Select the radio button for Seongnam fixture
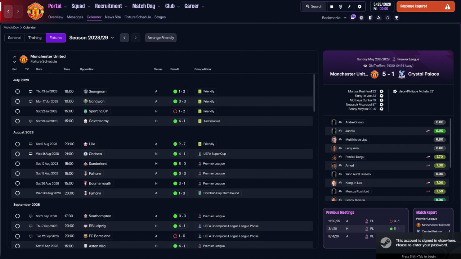The image size is (461, 259). tap(17, 91)
